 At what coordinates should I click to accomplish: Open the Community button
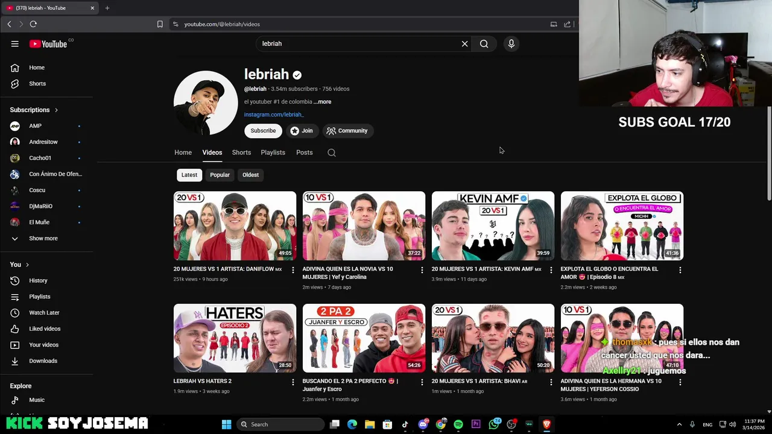(x=347, y=131)
